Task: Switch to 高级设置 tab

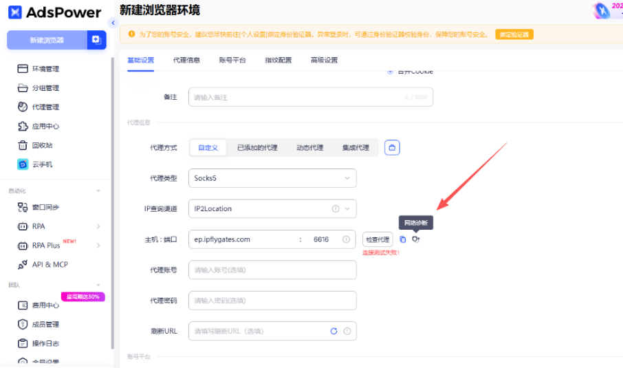Action: click(x=324, y=60)
